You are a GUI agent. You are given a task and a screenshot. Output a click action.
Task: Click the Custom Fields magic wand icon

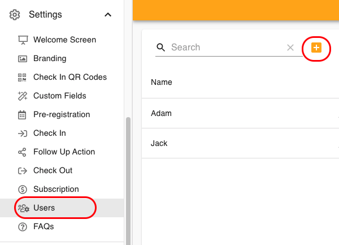(x=23, y=96)
